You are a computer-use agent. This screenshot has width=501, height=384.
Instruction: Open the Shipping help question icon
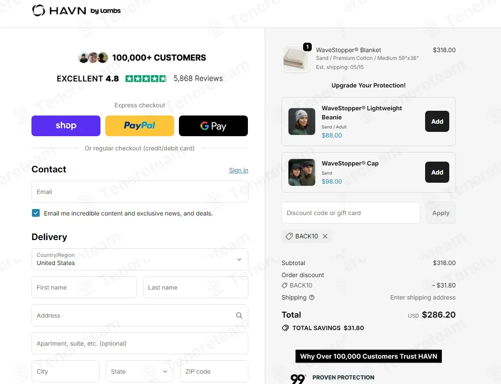(x=312, y=297)
